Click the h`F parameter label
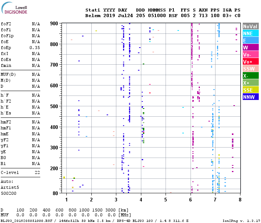 (4, 96)
